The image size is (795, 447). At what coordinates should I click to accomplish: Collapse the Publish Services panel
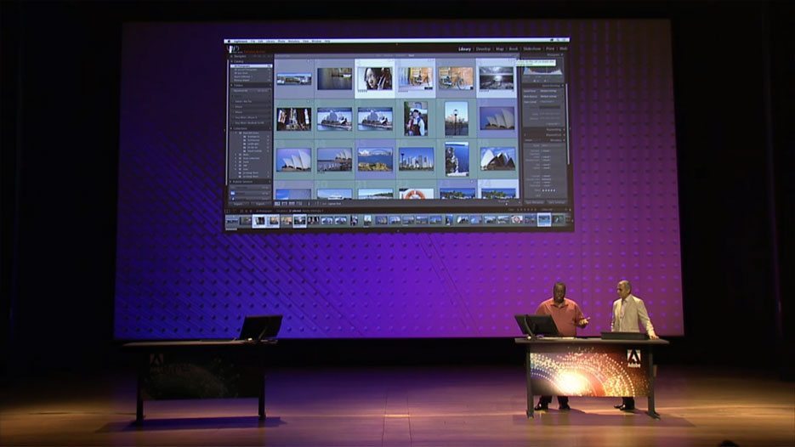click(x=232, y=182)
